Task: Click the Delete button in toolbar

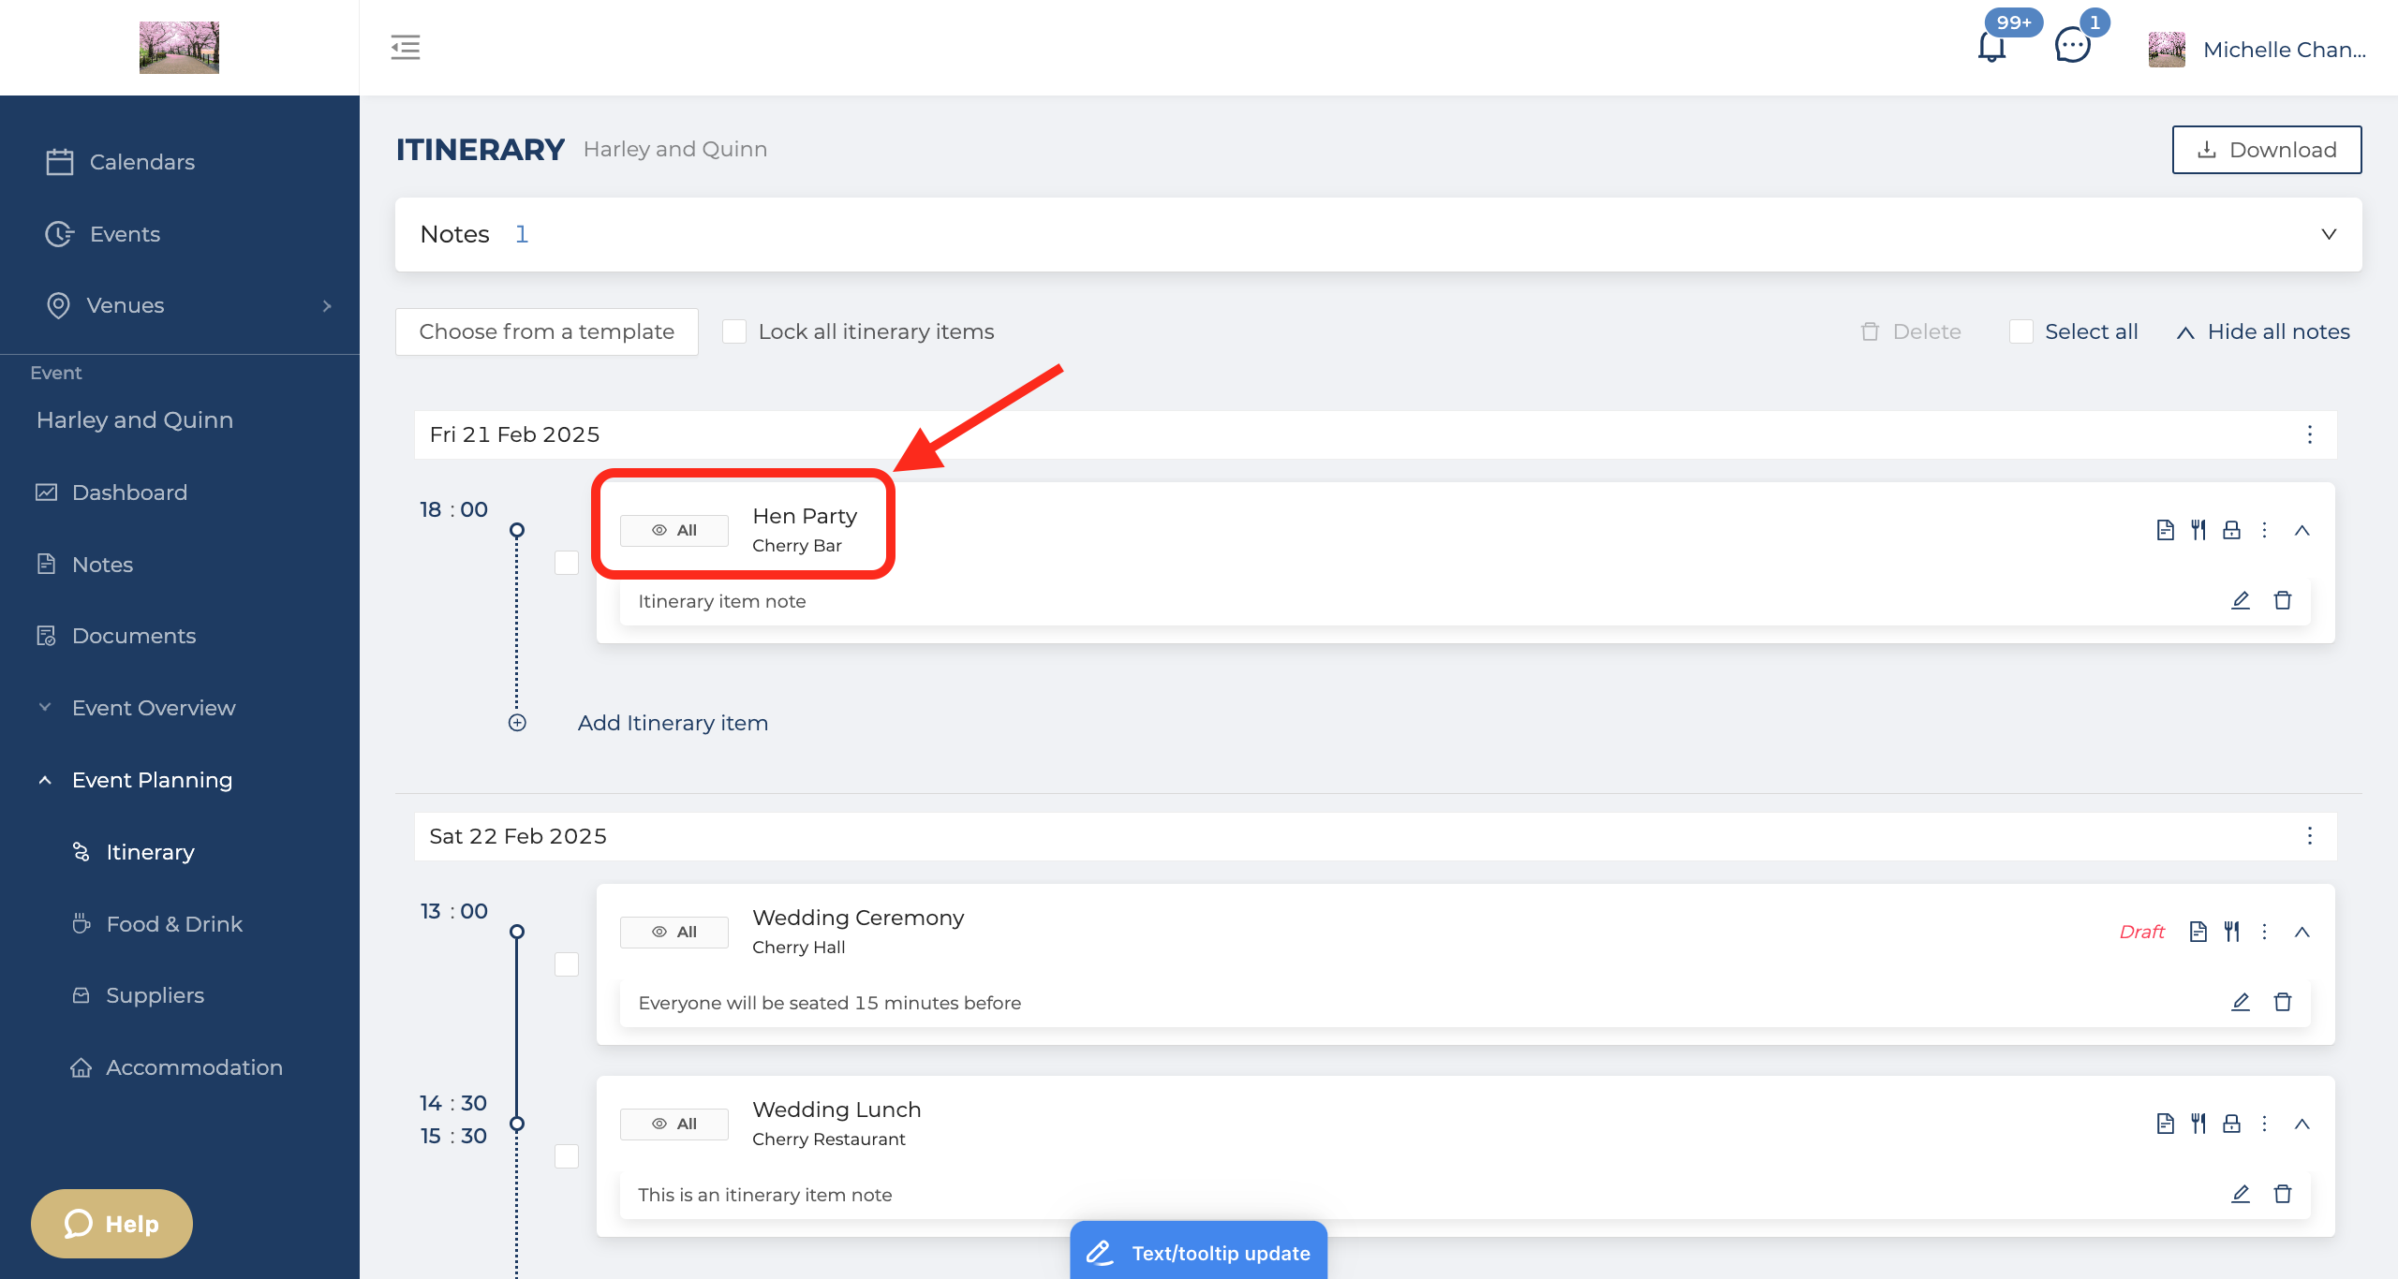Action: click(1911, 331)
